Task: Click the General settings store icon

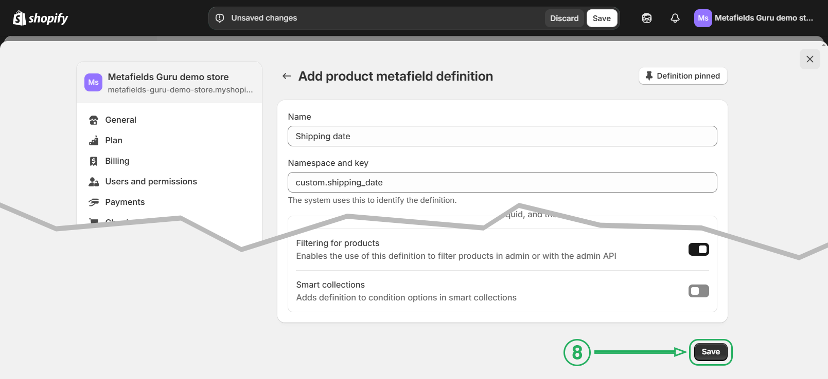Action: [94, 120]
